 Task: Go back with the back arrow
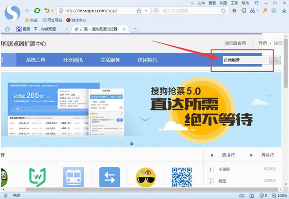tap(27, 10)
